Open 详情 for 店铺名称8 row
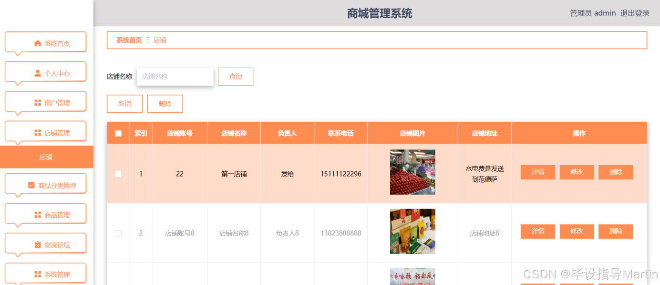This screenshot has height=285, width=660. click(x=538, y=231)
